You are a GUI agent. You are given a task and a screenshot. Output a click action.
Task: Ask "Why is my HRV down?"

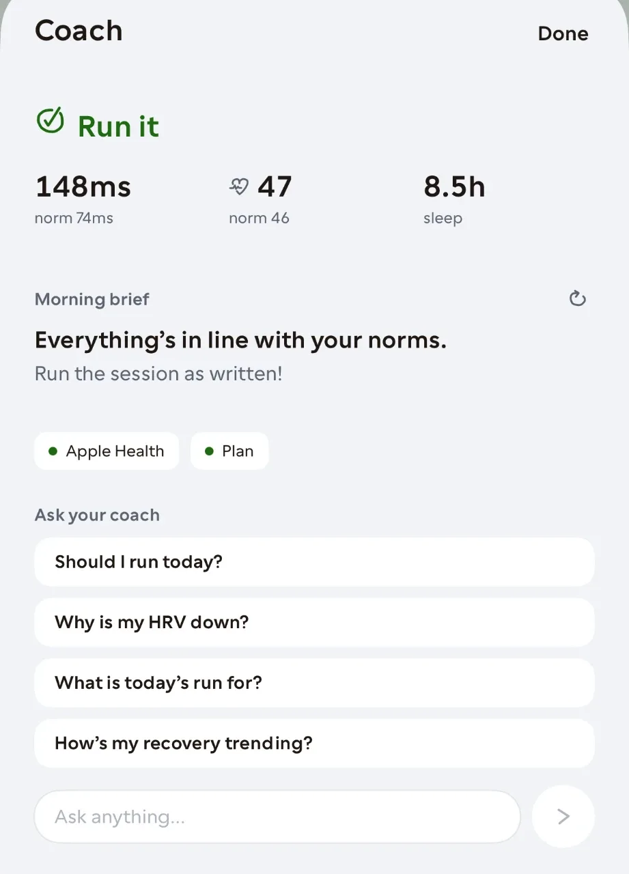pyautogui.click(x=314, y=622)
